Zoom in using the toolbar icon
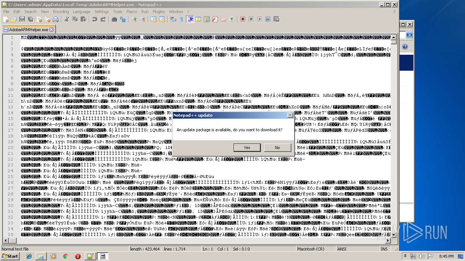This screenshot has width=465, height=261. click(134, 19)
